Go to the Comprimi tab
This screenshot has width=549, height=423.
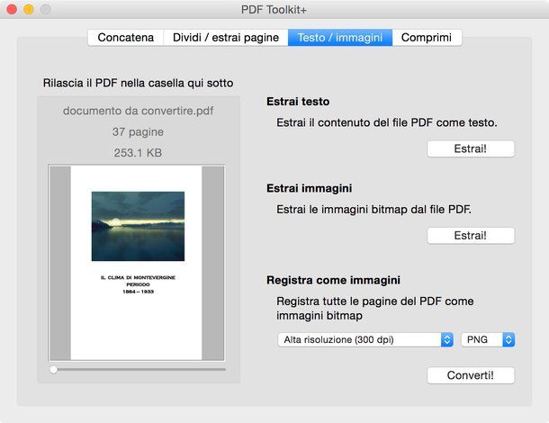point(427,38)
